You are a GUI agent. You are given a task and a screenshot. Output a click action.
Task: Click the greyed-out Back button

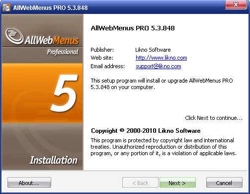pos(140,183)
